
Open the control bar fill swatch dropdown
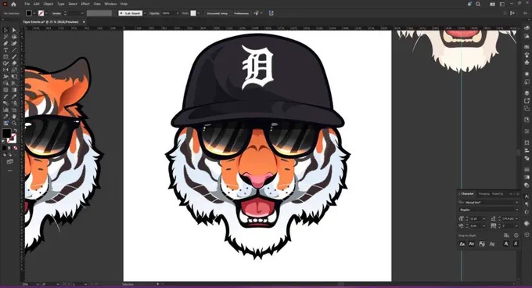point(34,13)
